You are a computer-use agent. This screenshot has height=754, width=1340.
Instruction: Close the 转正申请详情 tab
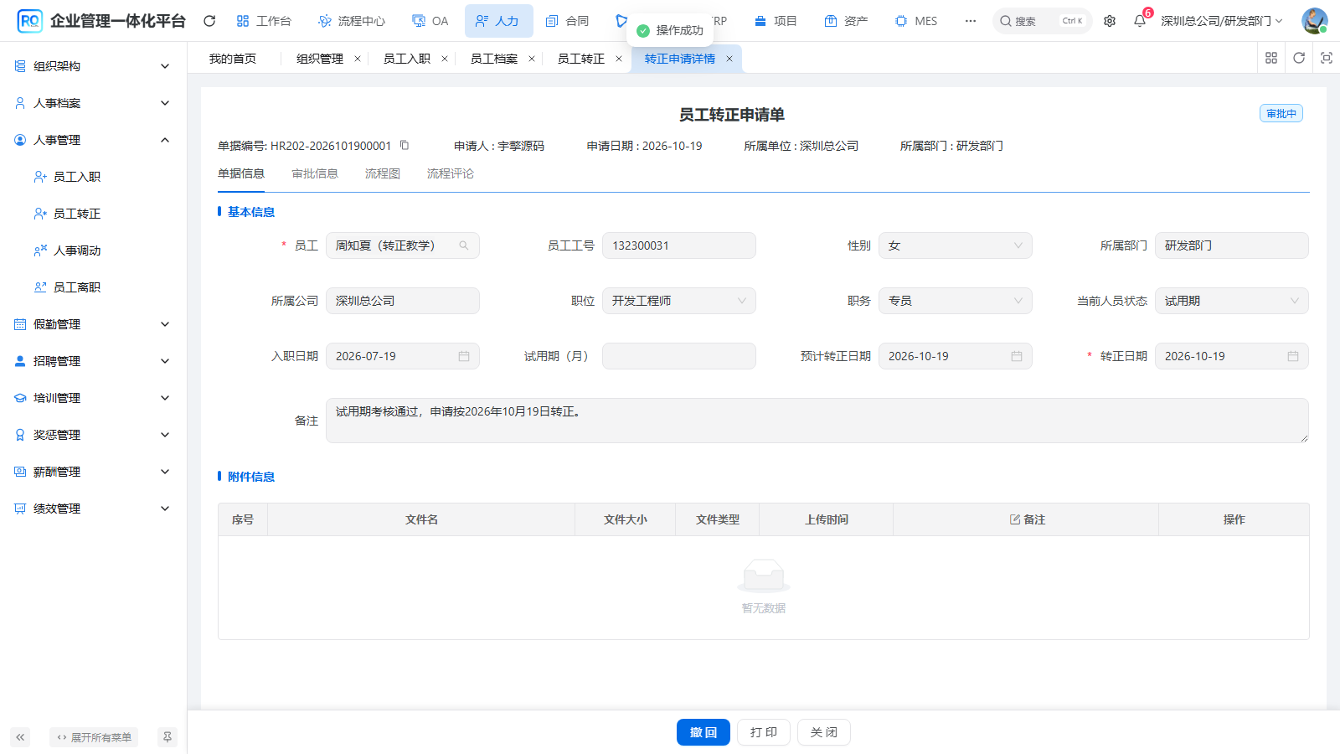(729, 59)
